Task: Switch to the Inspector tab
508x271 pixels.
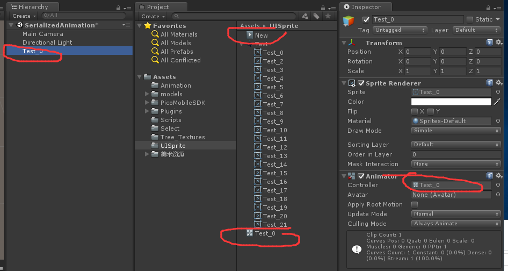Action: coord(366,7)
